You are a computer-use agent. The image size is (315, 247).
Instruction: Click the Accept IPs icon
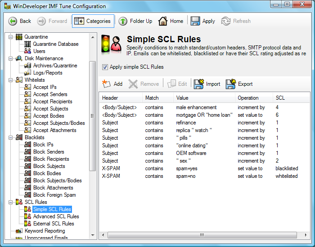coord(27,87)
